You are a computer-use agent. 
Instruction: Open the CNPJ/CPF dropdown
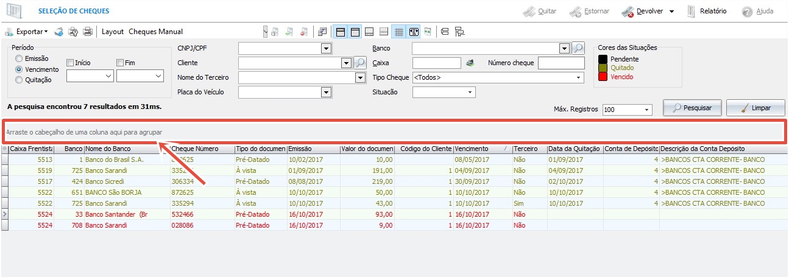[x=326, y=48]
